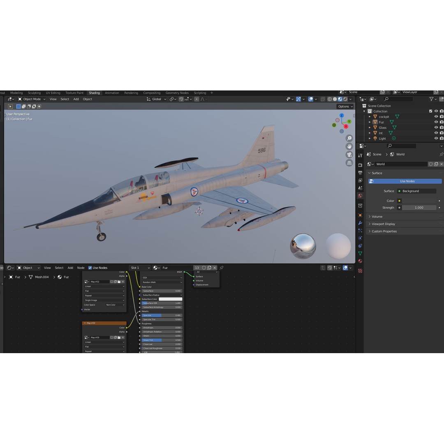Toggle viewport gizmos button
Screen dimensions: 444x444
(x=298, y=99)
